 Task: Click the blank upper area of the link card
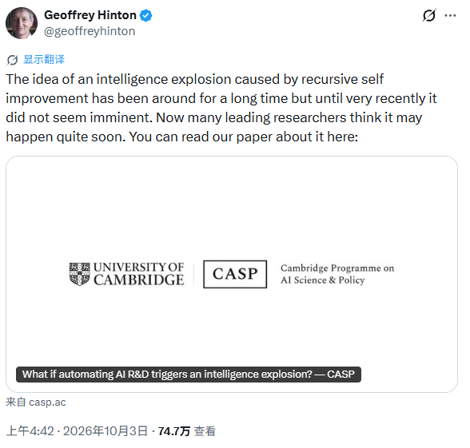[x=232, y=207]
